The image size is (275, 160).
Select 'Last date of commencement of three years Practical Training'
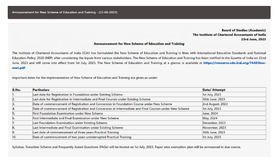tap(76, 133)
